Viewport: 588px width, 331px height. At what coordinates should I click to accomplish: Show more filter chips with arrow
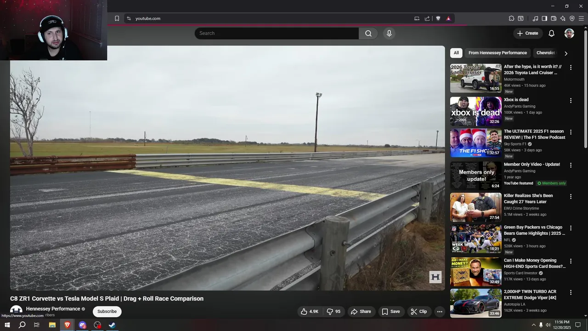(x=566, y=53)
